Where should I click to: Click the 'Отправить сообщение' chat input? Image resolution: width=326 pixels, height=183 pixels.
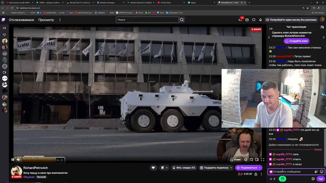293,172
